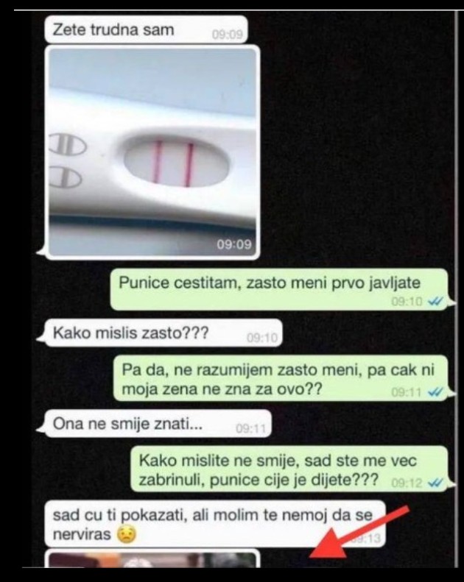Image resolution: width=464 pixels, height=582 pixels.
Task: Tap the 'Ona ne smije znati...' message
Action: coord(158,424)
